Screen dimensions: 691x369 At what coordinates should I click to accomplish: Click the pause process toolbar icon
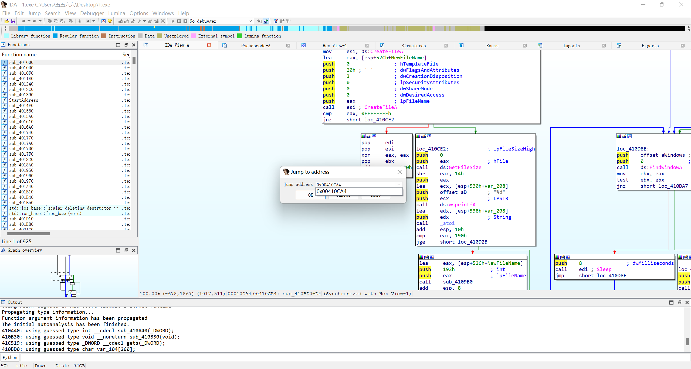coord(179,21)
